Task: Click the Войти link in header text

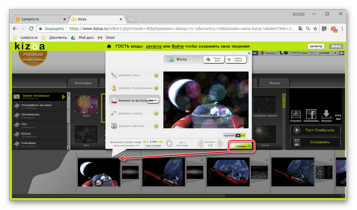Action: point(177,46)
